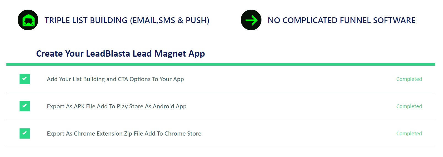Click the checkmark inside first green box
The image size is (443, 157).
[25, 78]
